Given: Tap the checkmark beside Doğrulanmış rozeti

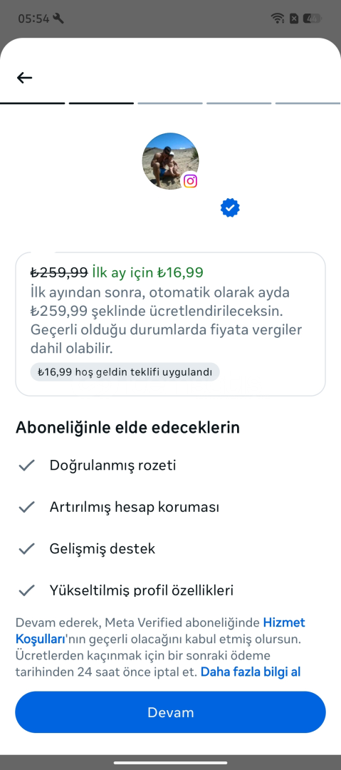Looking at the screenshot, I should click(26, 465).
